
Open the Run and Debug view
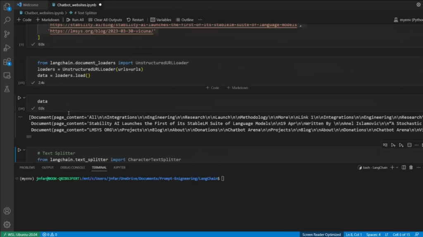coord(7,48)
